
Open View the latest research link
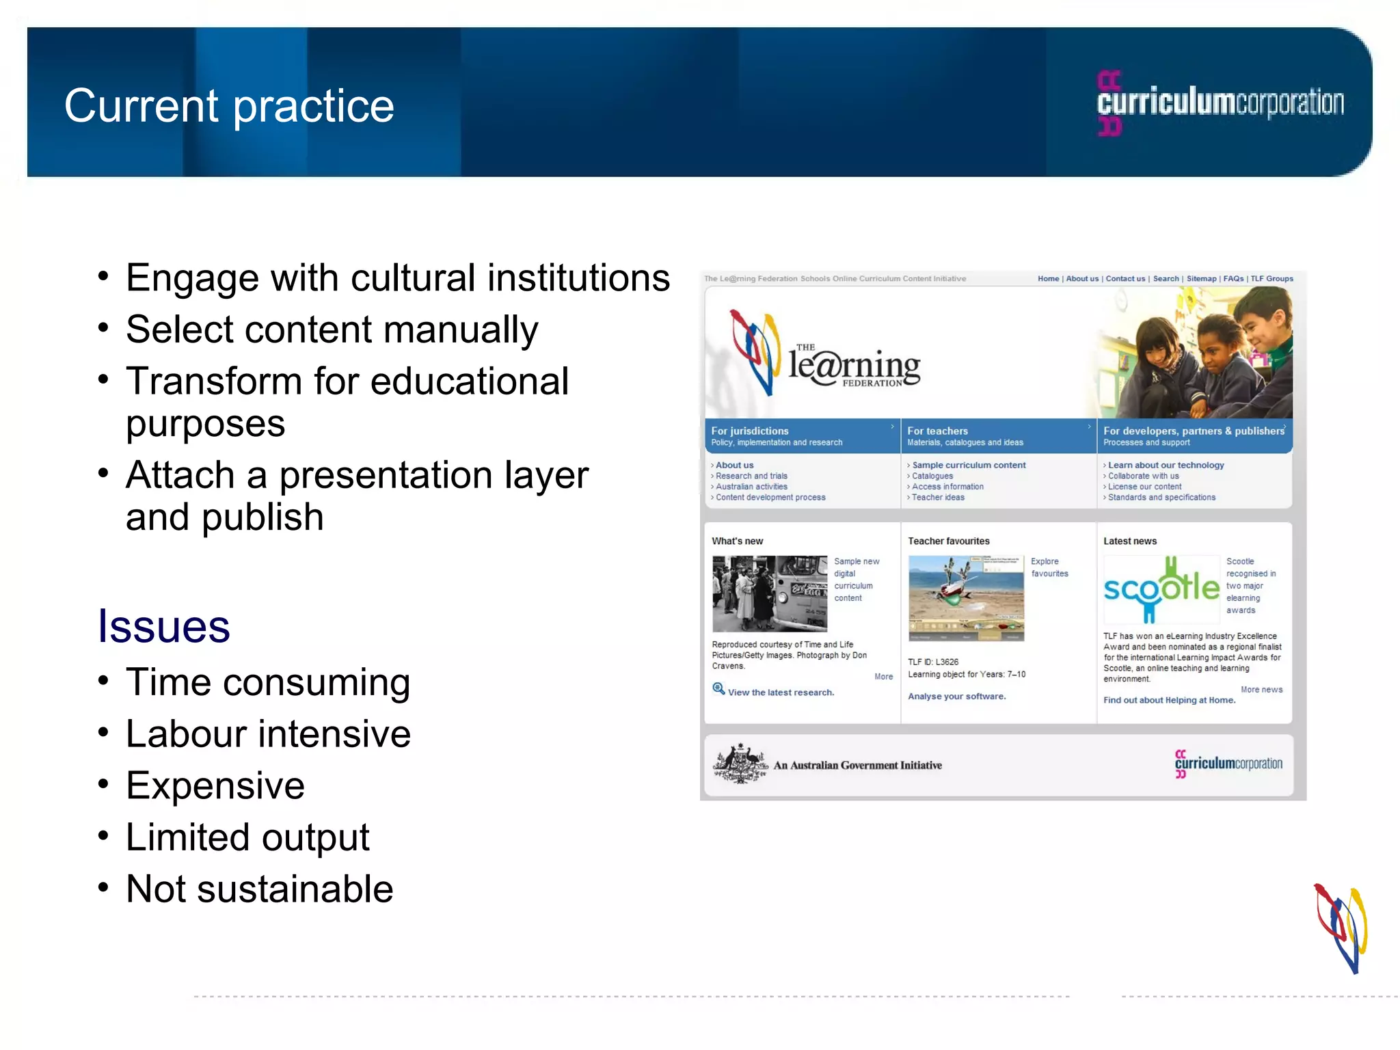point(781,693)
